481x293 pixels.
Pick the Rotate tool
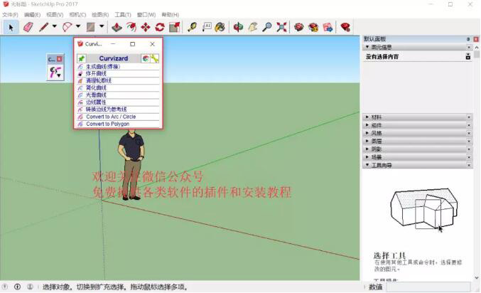coord(160,27)
